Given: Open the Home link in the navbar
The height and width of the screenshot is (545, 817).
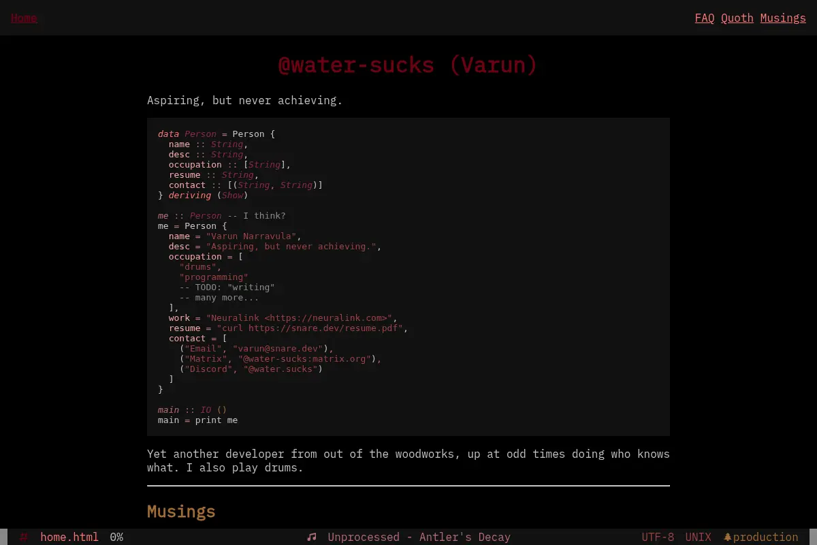Looking at the screenshot, I should pos(24,18).
